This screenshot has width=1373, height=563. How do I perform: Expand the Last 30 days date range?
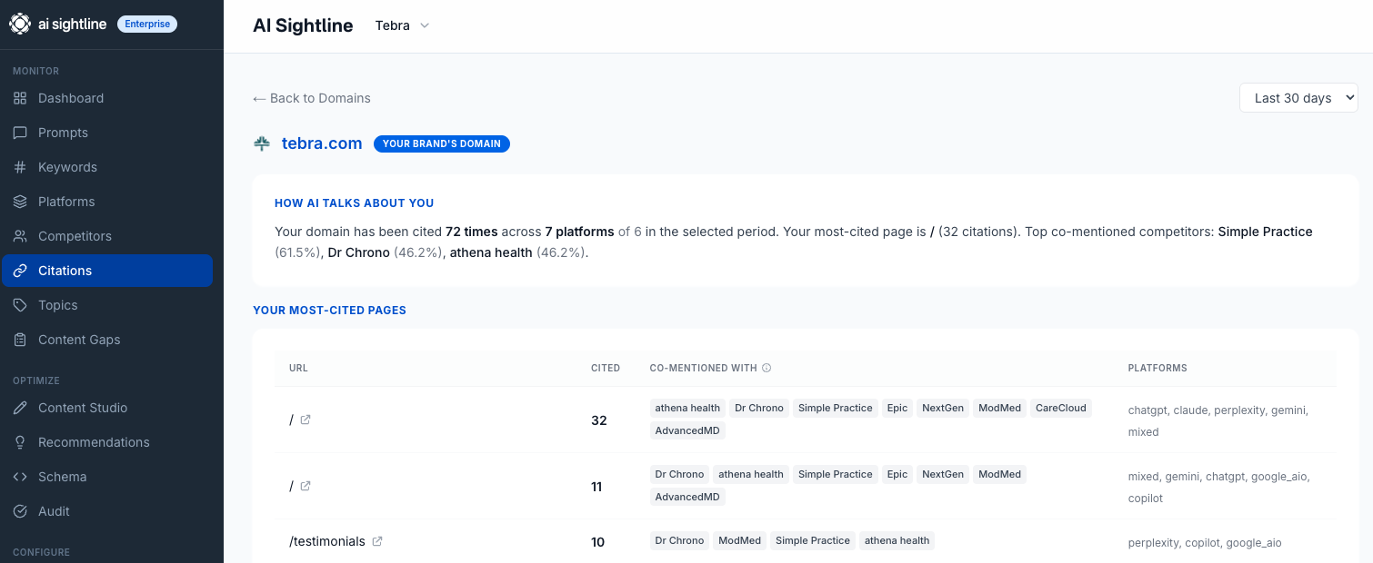(1298, 98)
